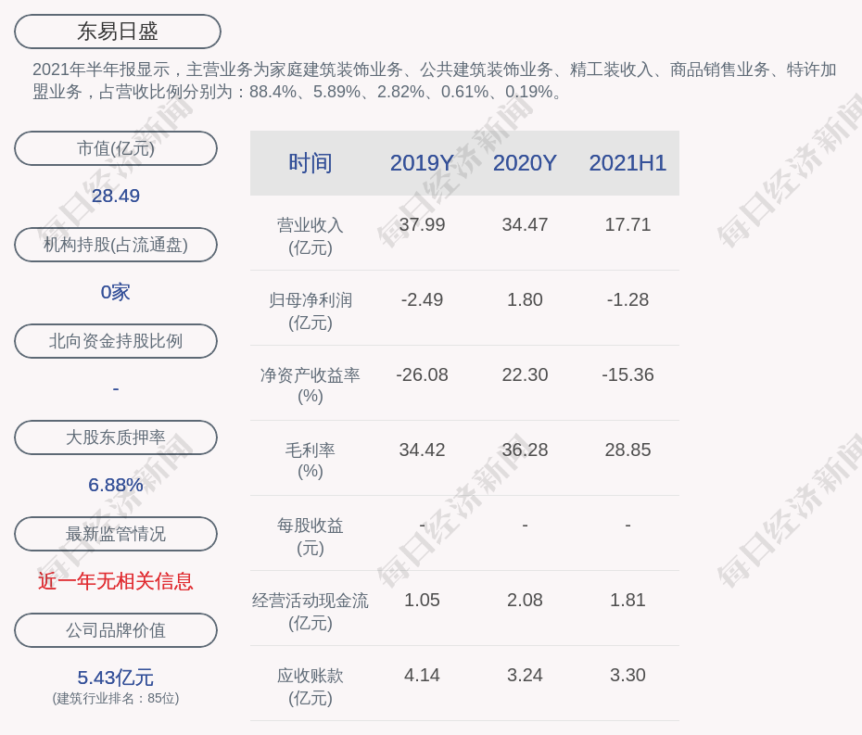Viewport: 862px width, 735px height.
Task: Click revenue value 17.71
Action: coord(627,225)
